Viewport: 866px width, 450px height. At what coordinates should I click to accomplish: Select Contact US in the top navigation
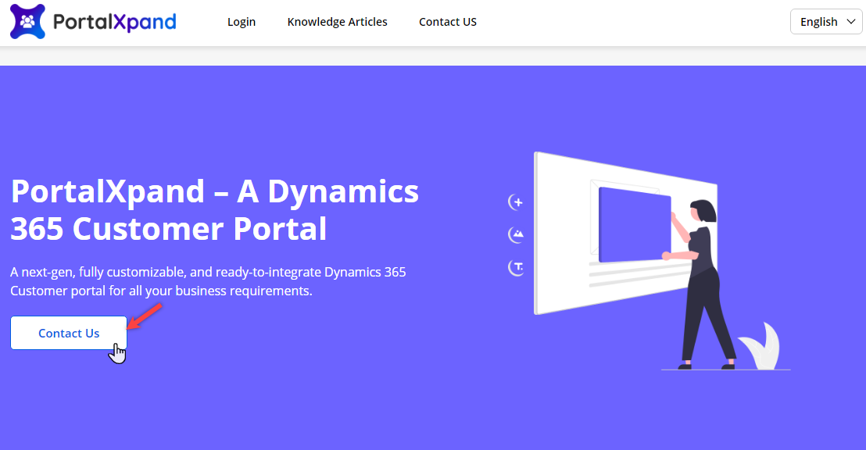(x=447, y=22)
